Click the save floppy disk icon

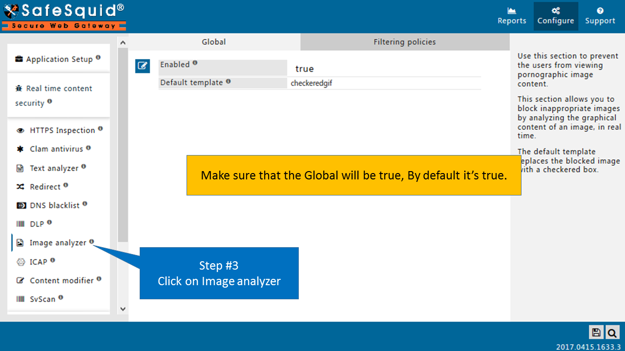(596, 332)
